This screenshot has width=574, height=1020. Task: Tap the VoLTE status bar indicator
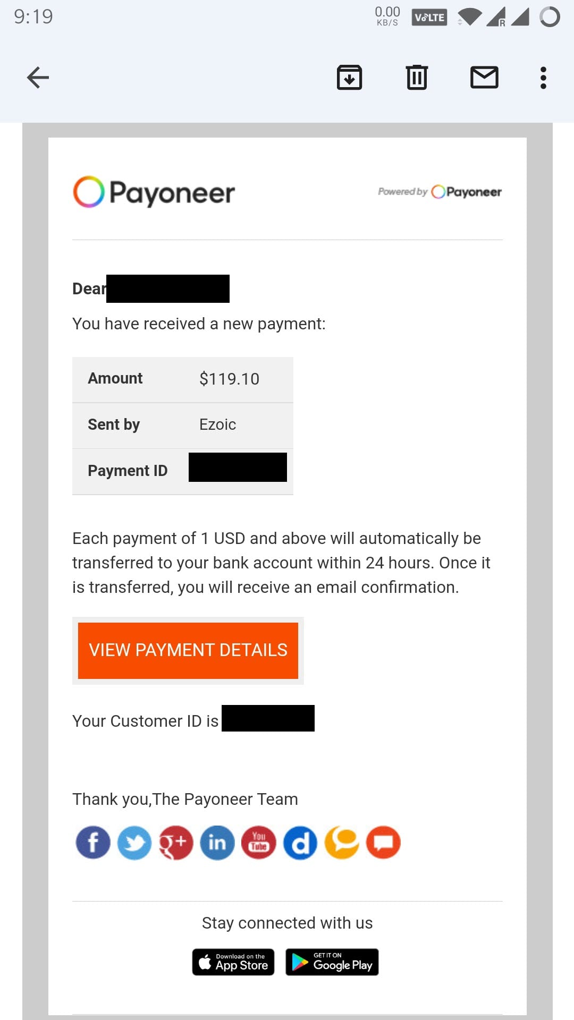429,18
